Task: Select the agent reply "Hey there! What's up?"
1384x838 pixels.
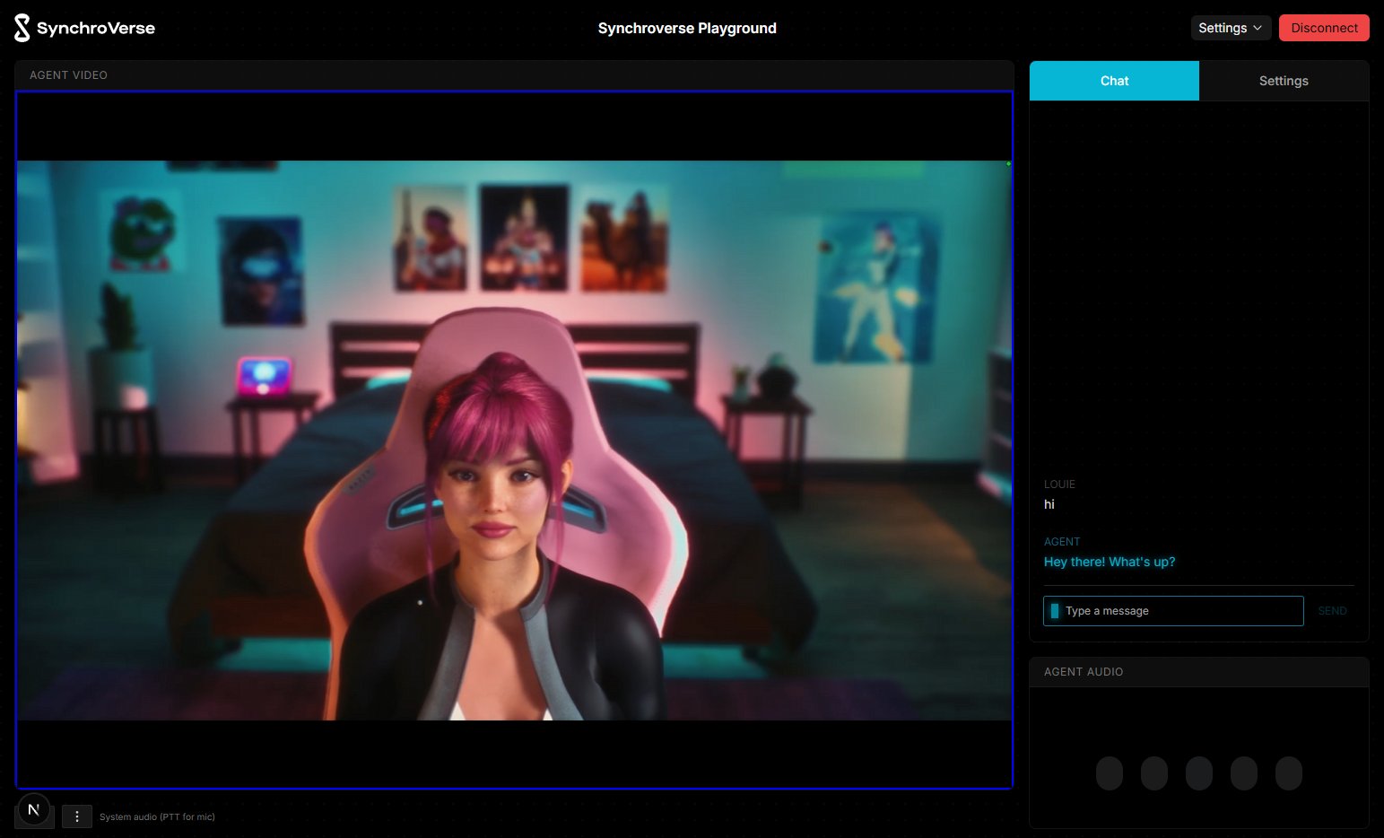Action: tap(1109, 562)
